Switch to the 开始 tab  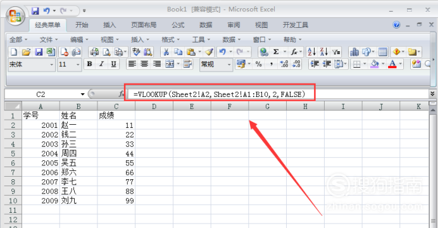82,25
